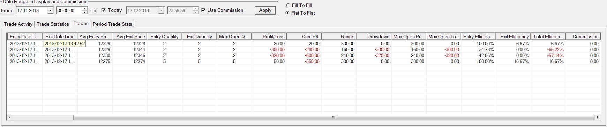The height and width of the screenshot is (127, 607).
Task: Open the Period Trade Stats tab
Action: [112, 24]
